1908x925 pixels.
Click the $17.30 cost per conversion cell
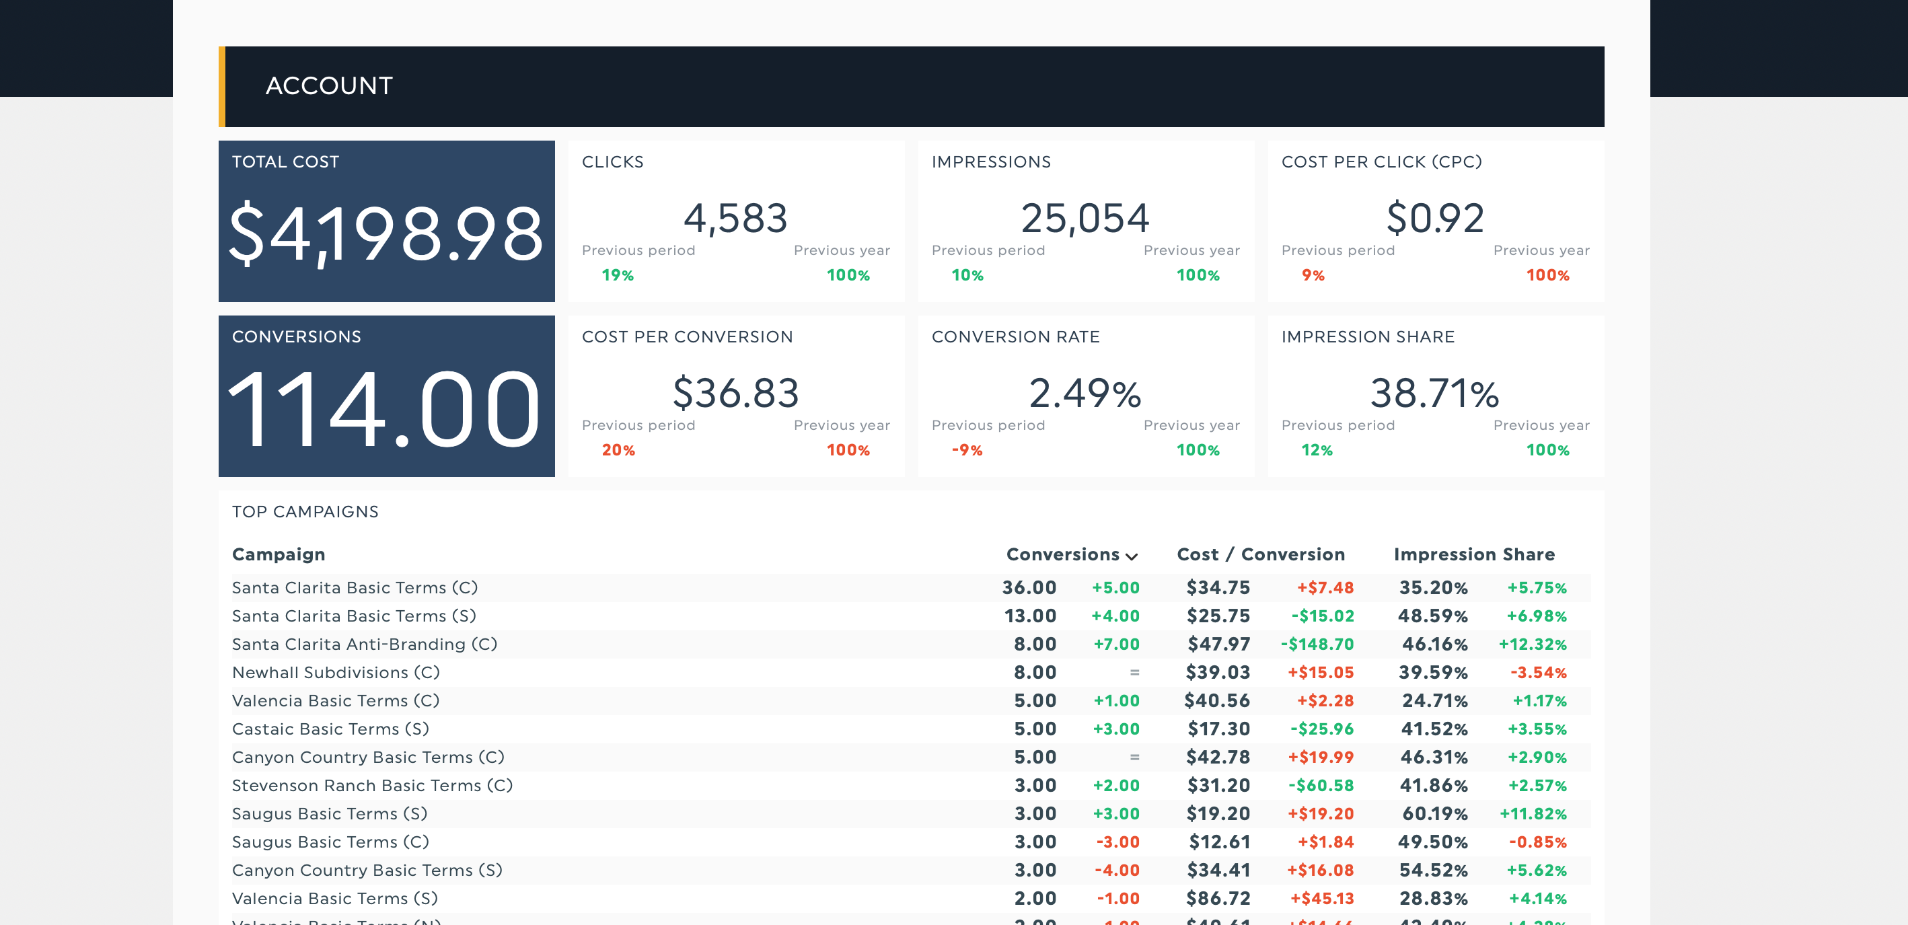[1218, 729]
